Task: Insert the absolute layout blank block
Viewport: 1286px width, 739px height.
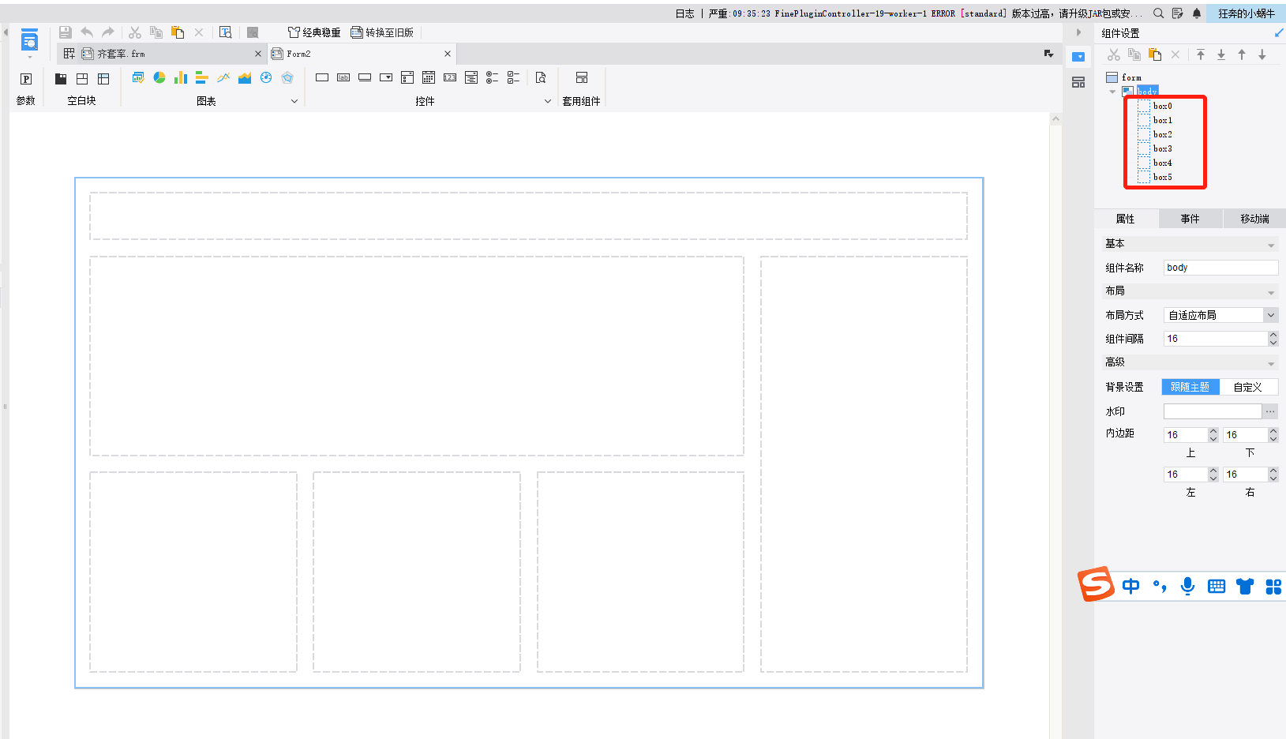Action: coord(82,79)
